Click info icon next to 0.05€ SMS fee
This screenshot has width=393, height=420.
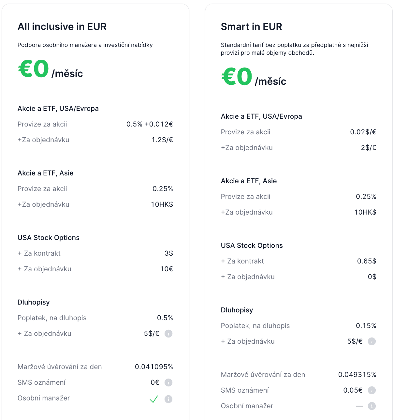pyautogui.click(x=371, y=390)
